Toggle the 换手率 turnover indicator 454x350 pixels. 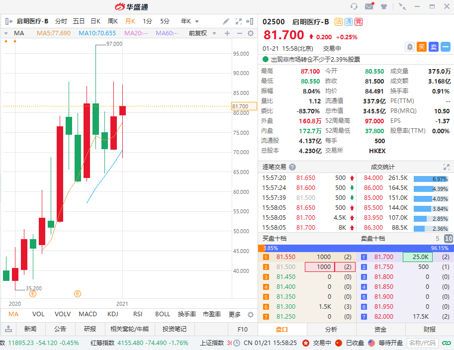coord(187,314)
